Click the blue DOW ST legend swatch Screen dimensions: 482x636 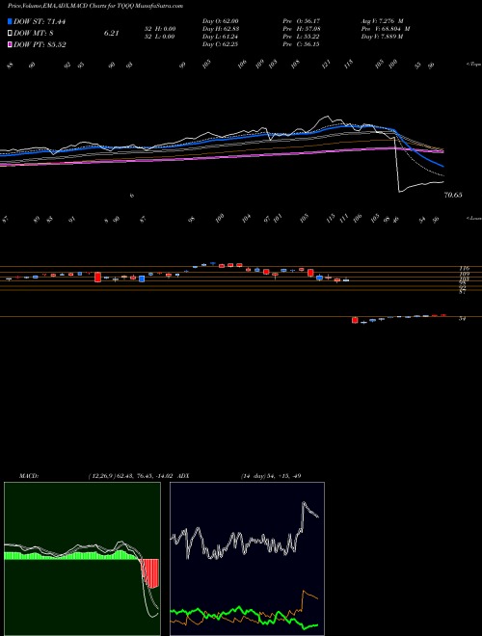(x=10, y=21)
